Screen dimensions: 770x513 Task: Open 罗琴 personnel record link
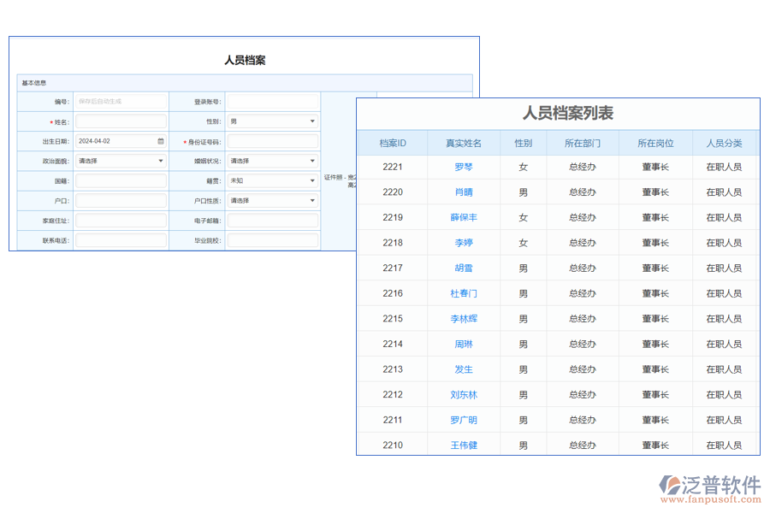click(463, 167)
